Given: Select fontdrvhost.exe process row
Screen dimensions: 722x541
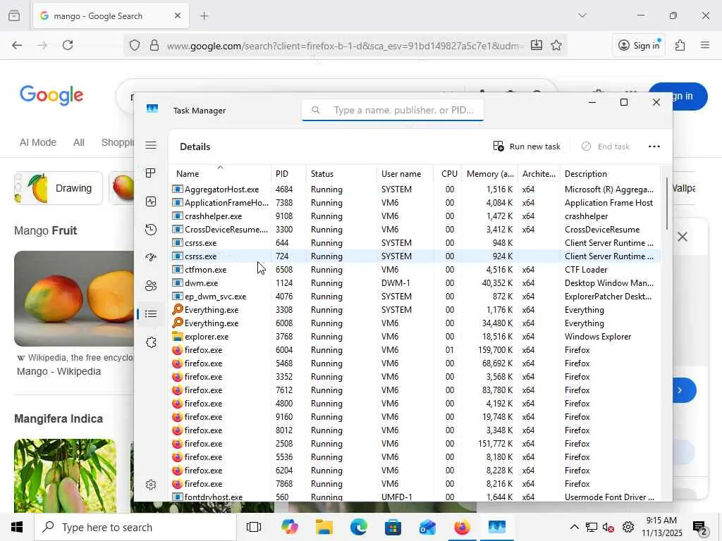Looking at the screenshot, I should [415, 497].
